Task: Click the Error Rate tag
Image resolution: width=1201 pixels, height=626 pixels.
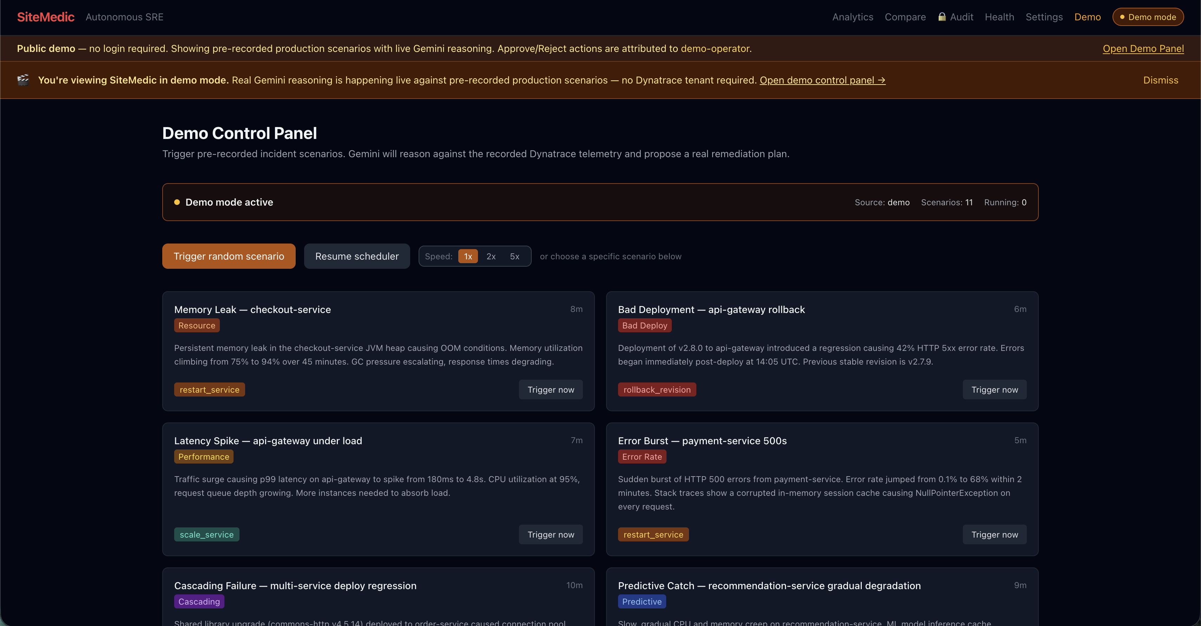Action: 642,457
